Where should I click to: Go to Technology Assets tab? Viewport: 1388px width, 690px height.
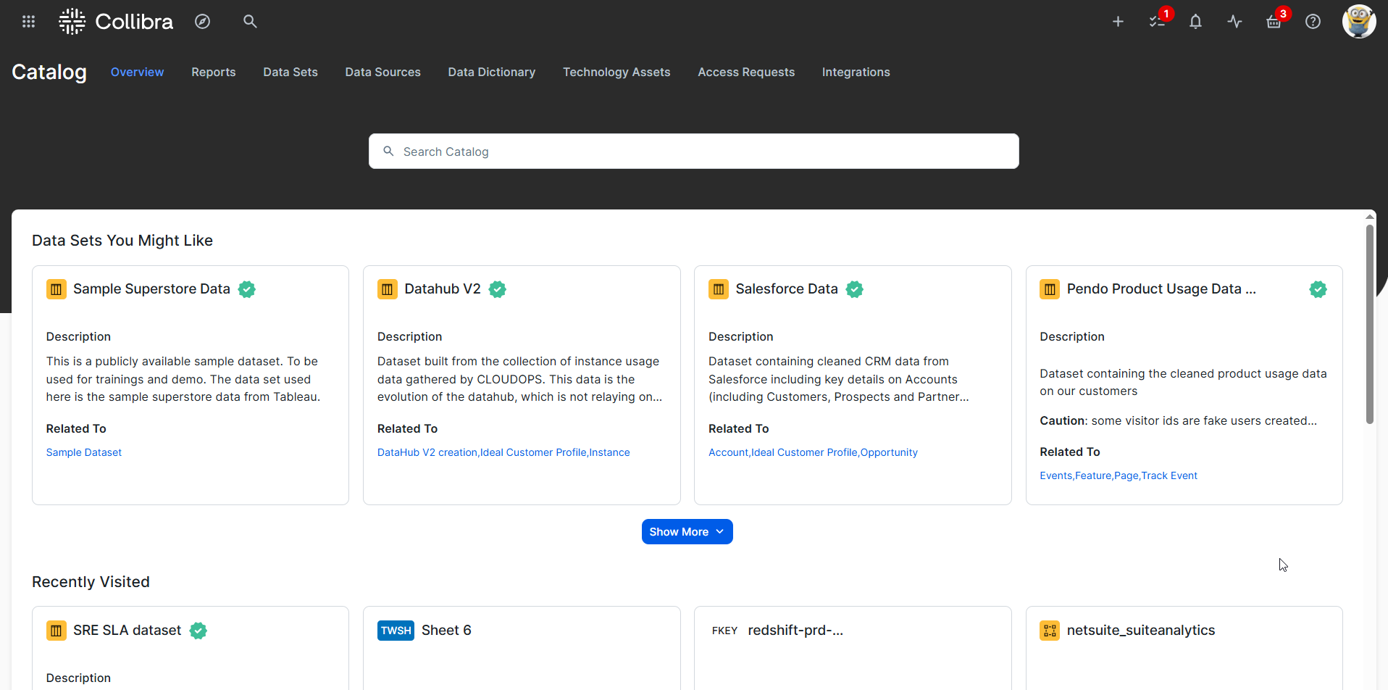(x=616, y=72)
